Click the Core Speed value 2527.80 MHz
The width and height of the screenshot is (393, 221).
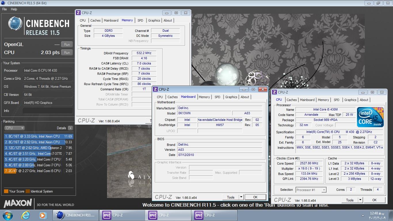click(x=309, y=163)
